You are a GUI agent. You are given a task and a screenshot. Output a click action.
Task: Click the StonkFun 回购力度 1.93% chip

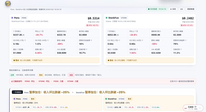point(143,107)
